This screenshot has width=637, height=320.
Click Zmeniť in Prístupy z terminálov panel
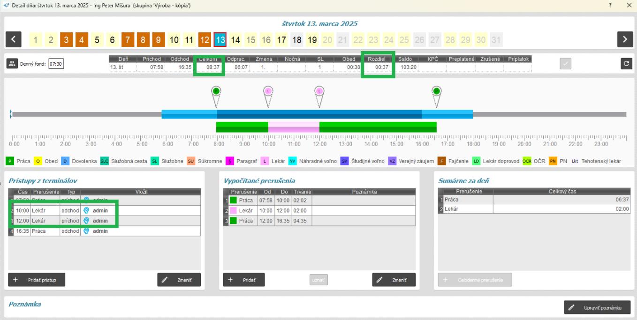(179, 279)
